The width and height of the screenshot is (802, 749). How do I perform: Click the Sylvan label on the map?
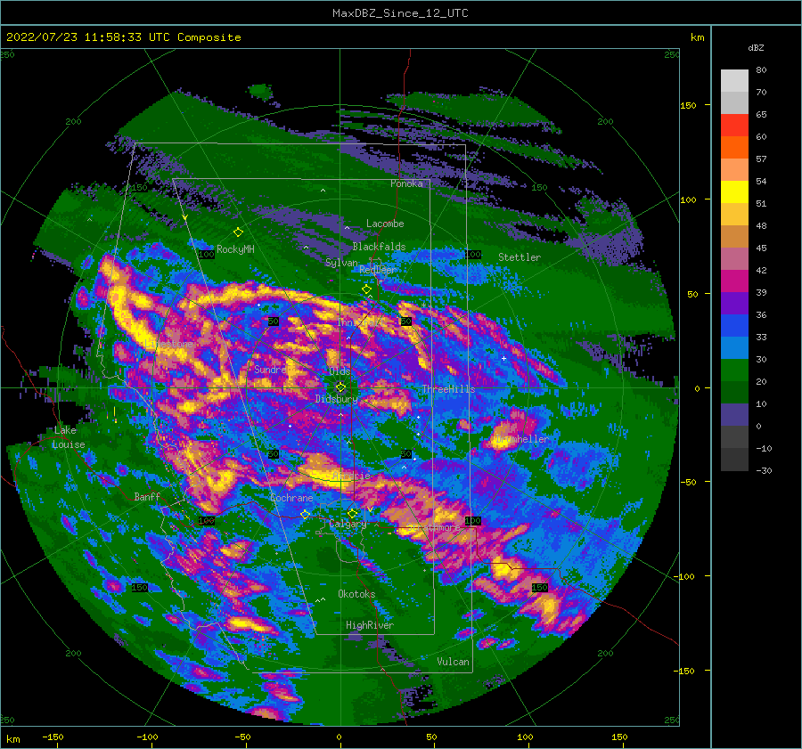[341, 263]
